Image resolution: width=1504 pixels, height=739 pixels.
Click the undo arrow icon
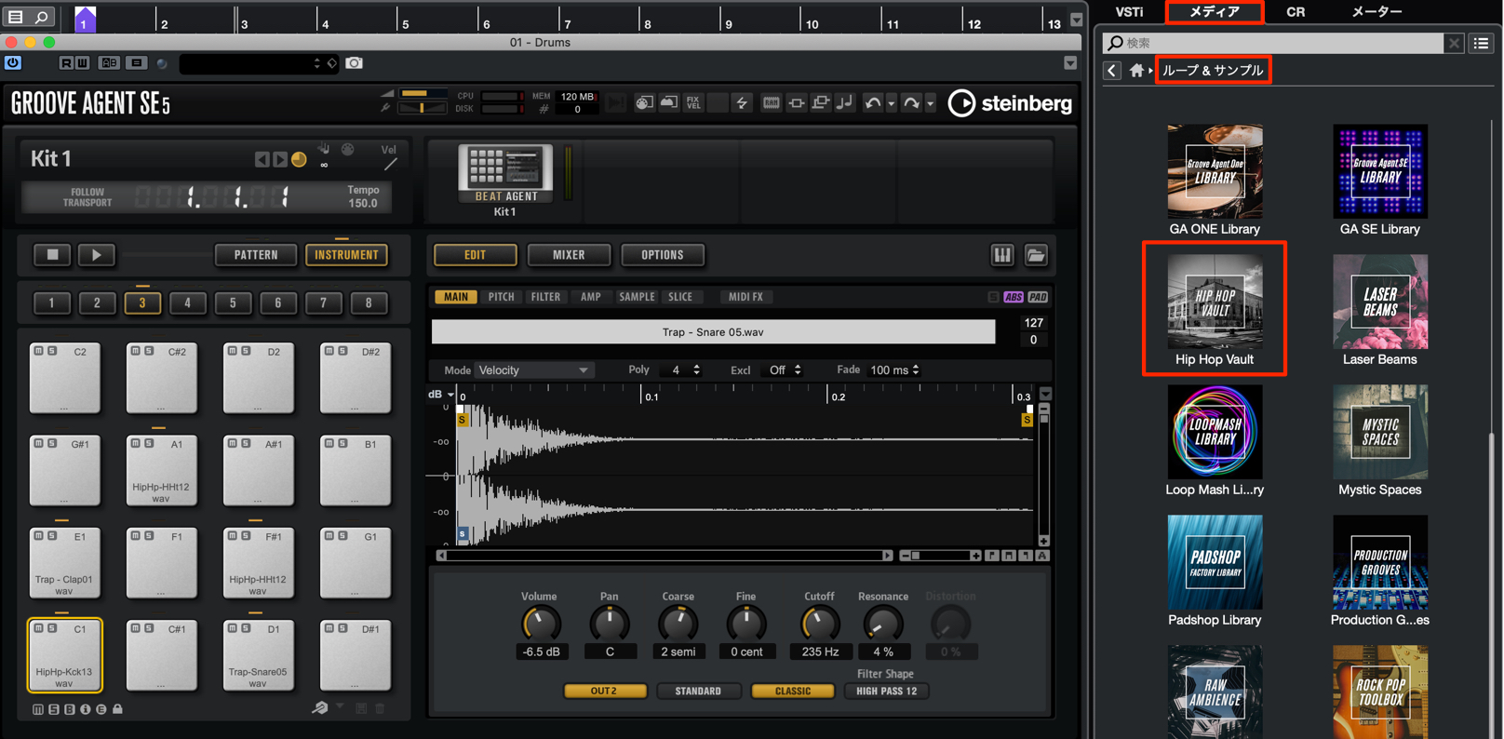pos(872,103)
